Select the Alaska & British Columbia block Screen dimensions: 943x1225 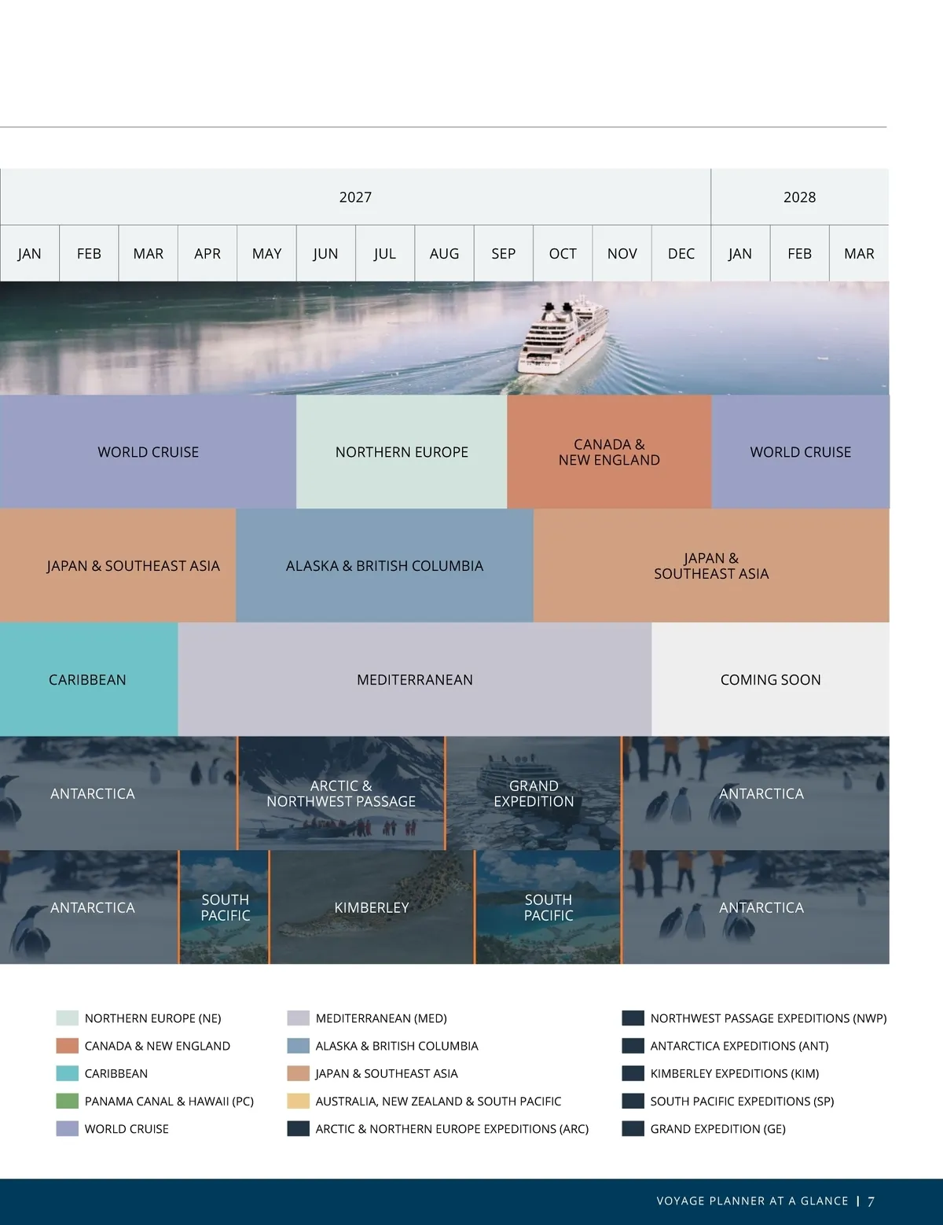click(384, 566)
